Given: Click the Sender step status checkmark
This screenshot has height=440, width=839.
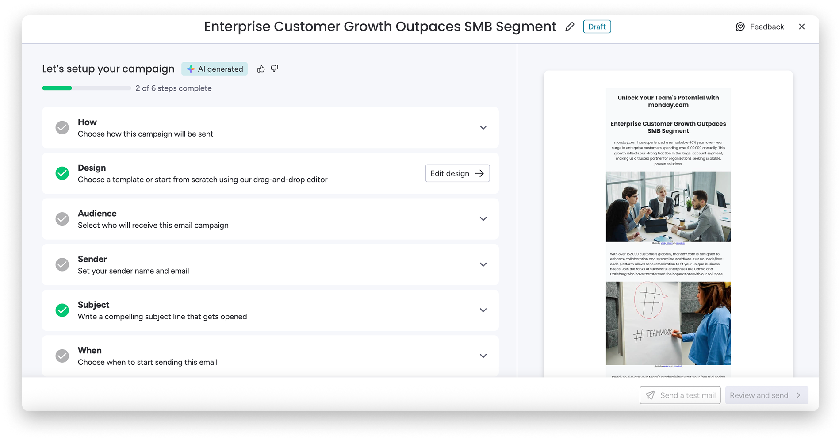Looking at the screenshot, I should click(62, 264).
